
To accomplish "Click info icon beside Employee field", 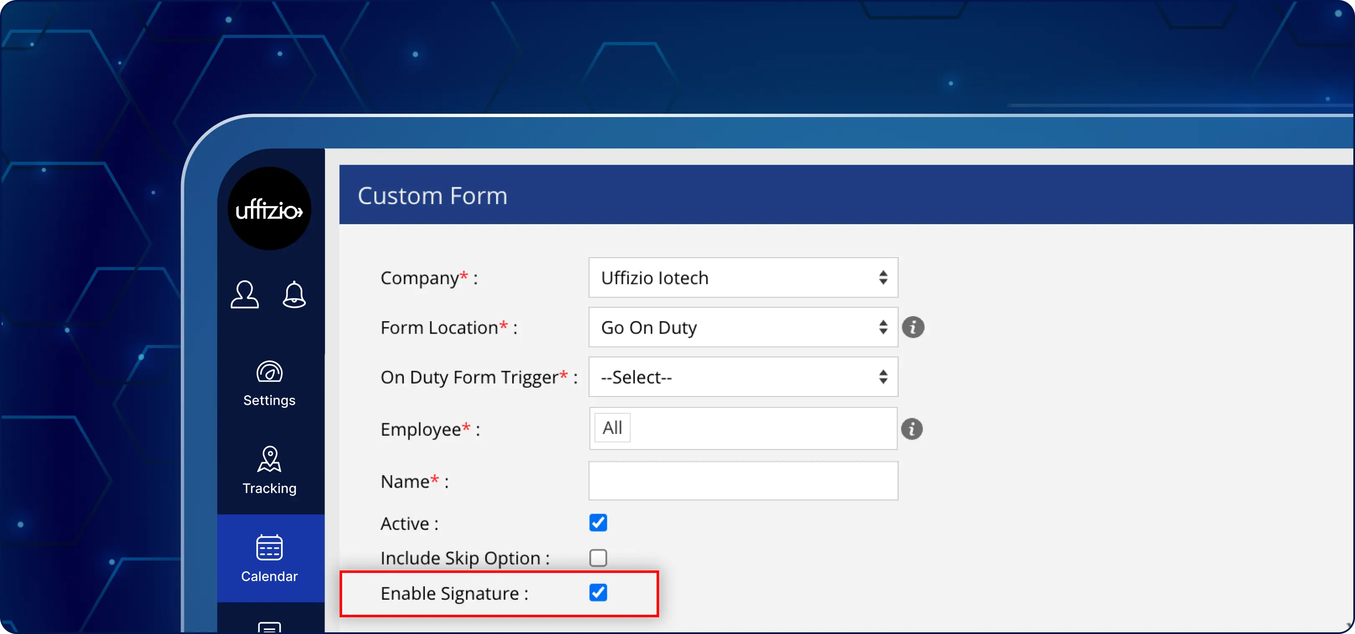I will (912, 429).
